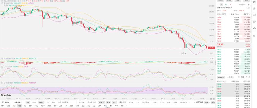Viewport: 257px width, 108px height.
Task: Click the collapse handle below the timeframe row
Action: click(x=107, y=107)
